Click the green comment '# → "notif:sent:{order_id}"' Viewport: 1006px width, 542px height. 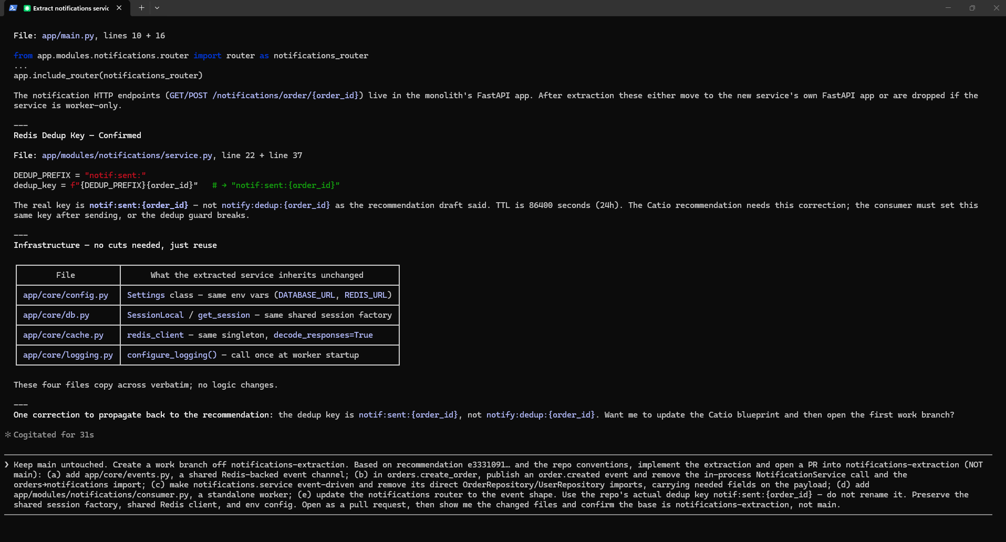tap(276, 185)
